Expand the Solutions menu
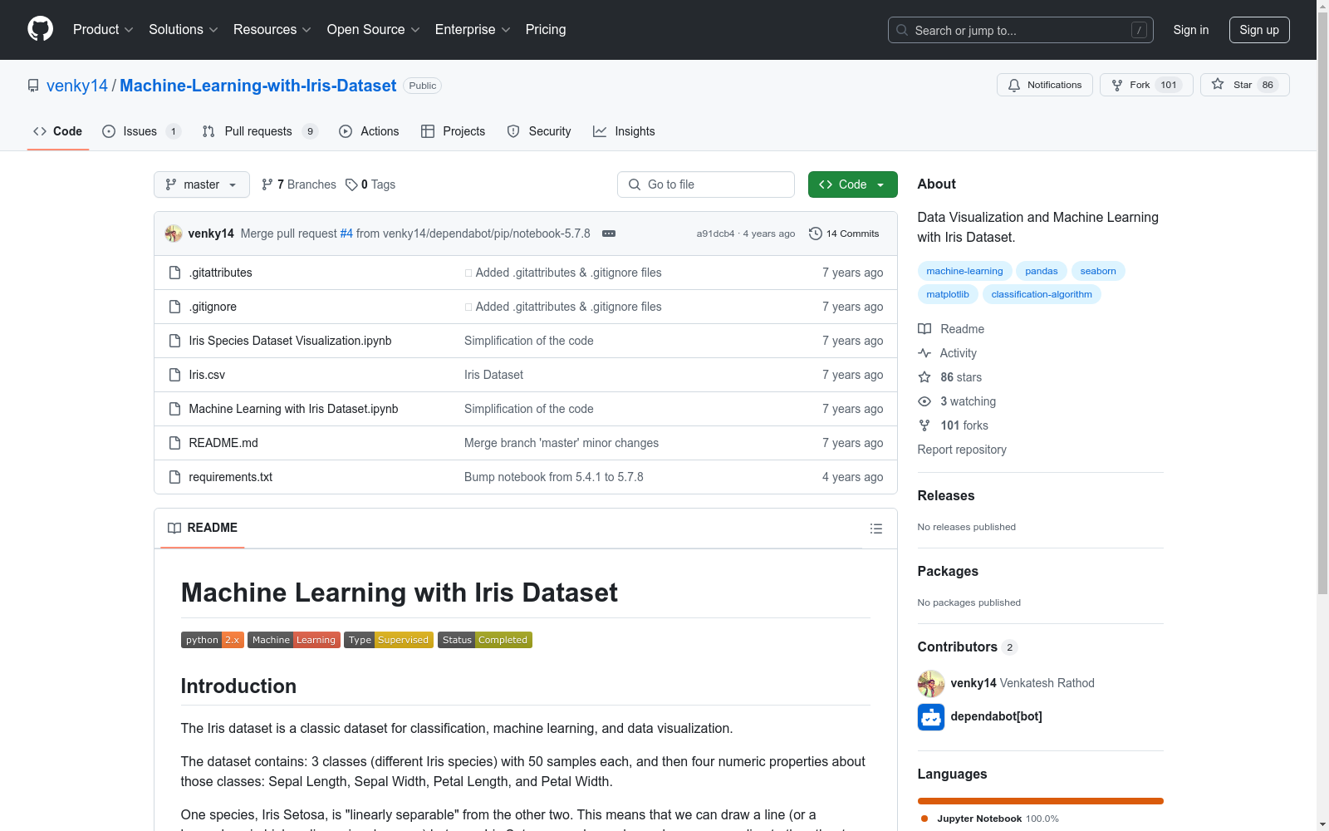The height and width of the screenshot is (831, 1329). click(x=184, y=30)
